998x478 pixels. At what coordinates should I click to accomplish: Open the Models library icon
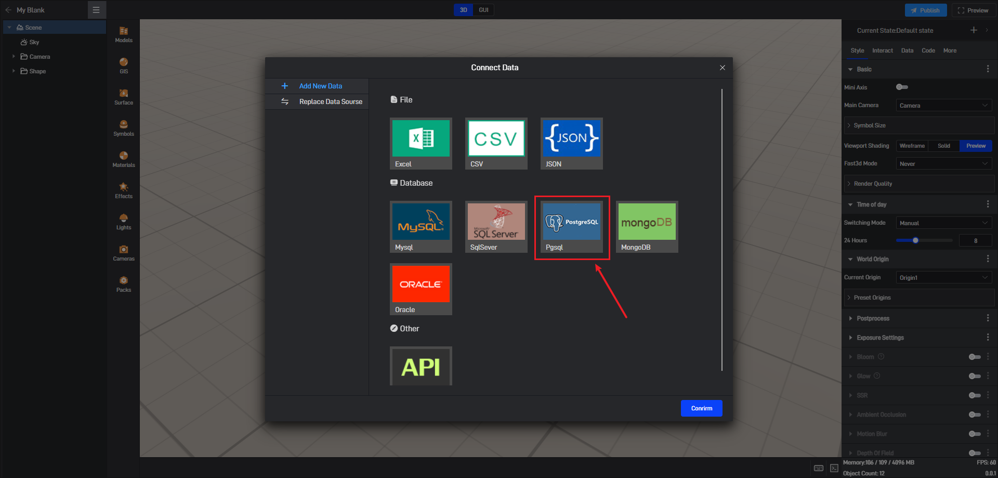coord(124,34)
